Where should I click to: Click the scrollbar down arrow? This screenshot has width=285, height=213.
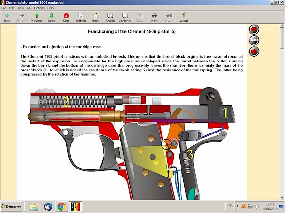282,198
